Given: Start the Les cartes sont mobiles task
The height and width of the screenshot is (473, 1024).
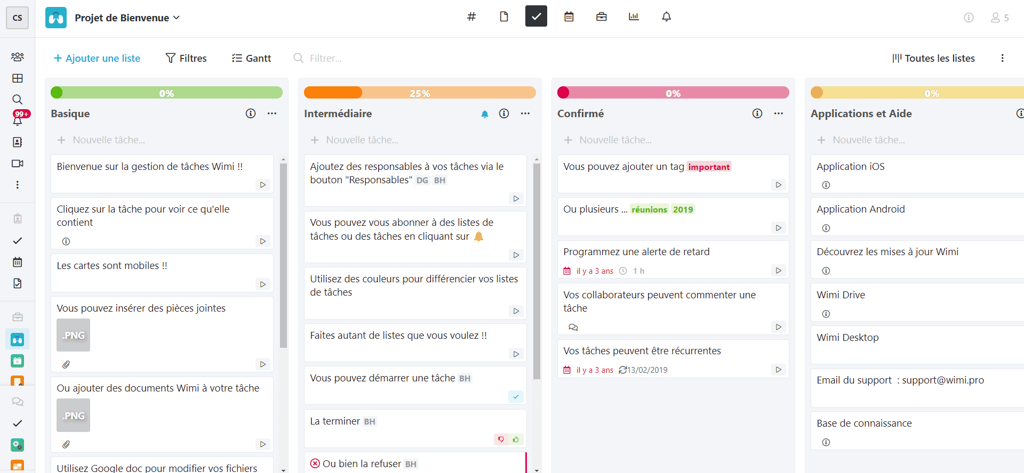Looking at the screenshot, I should tap(263, 284).
